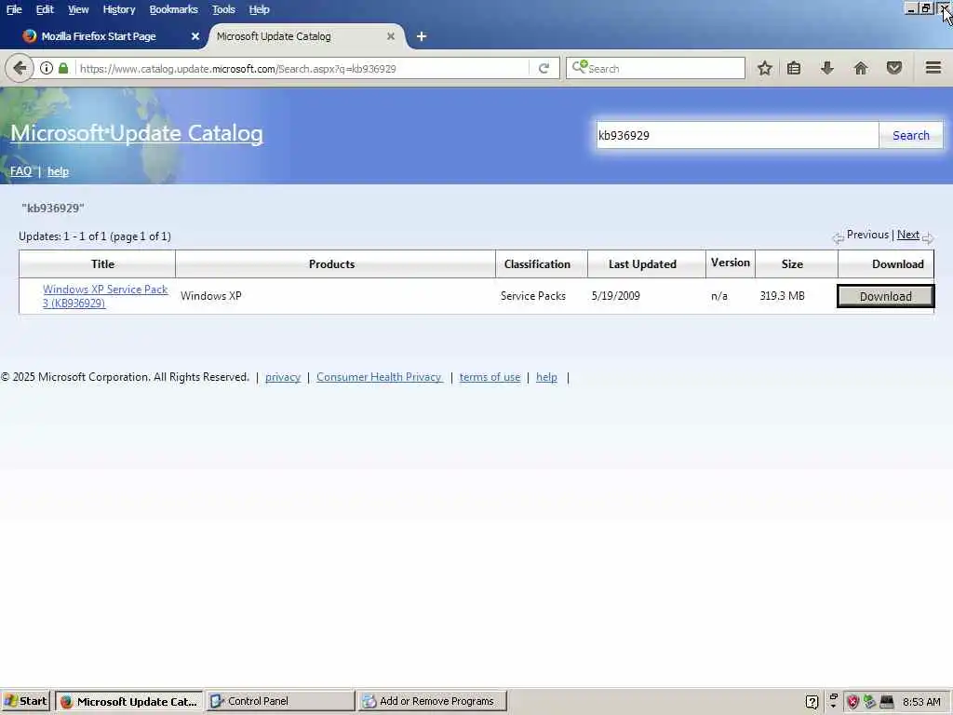Open the help link under the catalog title
Screen dimensions: 953x715
click(x=58, y=171)
